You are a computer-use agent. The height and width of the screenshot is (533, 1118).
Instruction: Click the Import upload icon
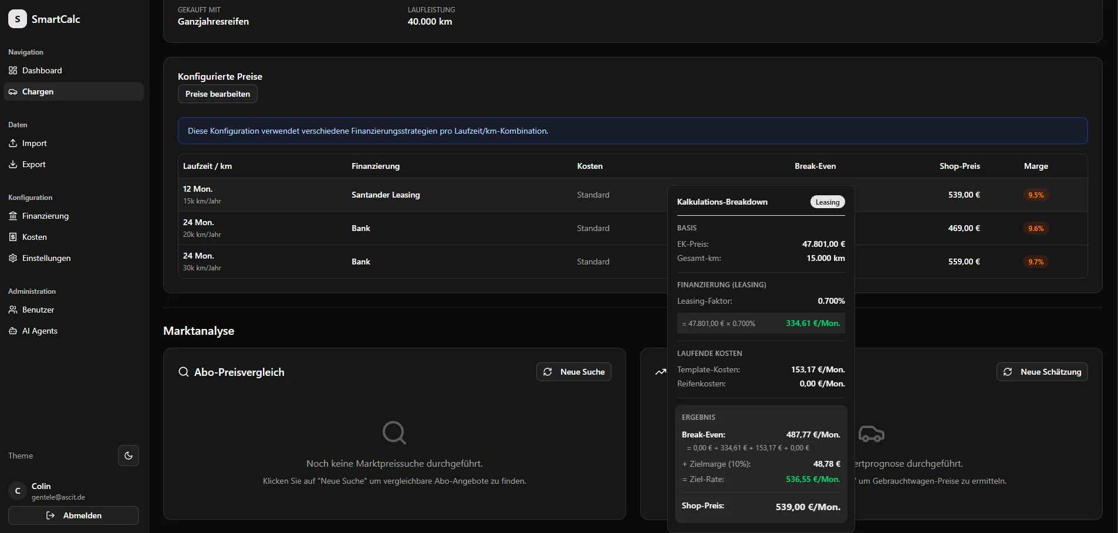tap(13, 143)
